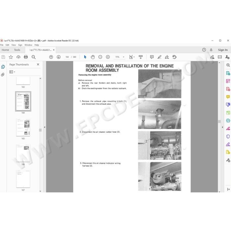Image resolution: width=231 pixels, height=231 pixels.
Task: Click document scrollbar down arrow
Action: [219, 192]
